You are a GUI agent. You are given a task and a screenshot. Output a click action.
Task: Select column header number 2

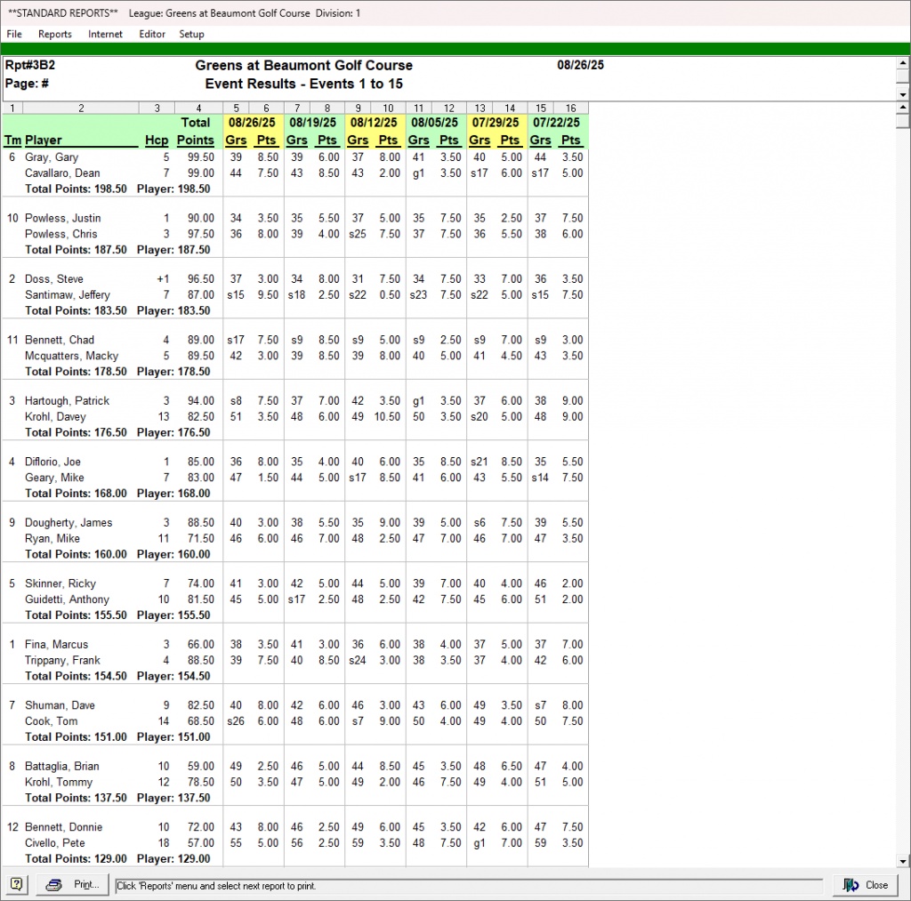coord(81,109)
